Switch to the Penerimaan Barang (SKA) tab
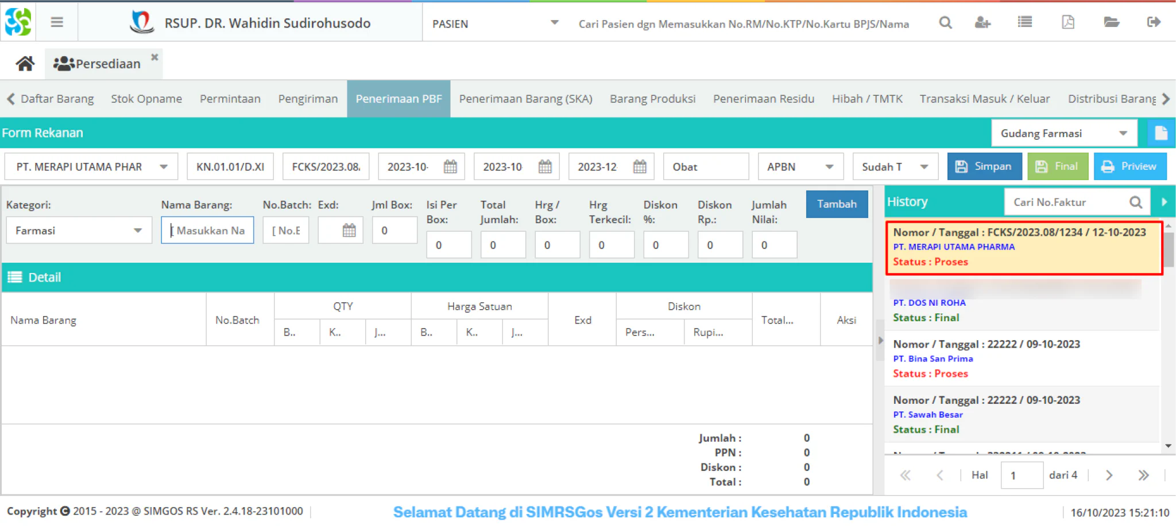Image resolution: width=1176 pixels, height=526 pixels. pyautogui.click(x=525, y=99)
